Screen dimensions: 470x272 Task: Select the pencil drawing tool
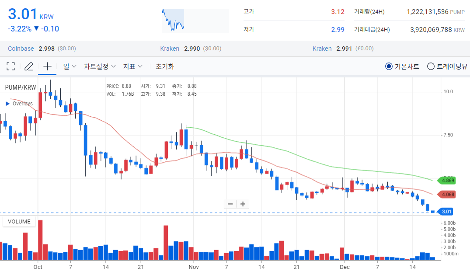click(x=29, y=66)
